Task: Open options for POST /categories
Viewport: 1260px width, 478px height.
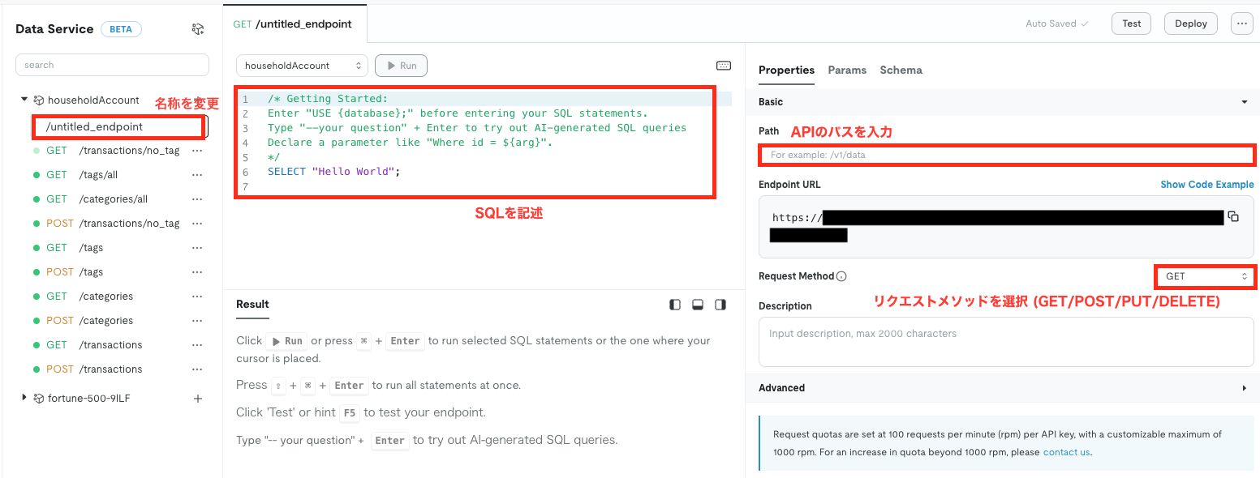Action: click(197, 321)
